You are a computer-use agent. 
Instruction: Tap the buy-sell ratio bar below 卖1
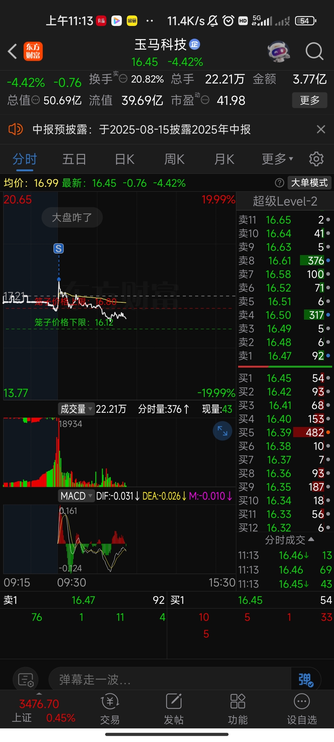click(285, 367)
